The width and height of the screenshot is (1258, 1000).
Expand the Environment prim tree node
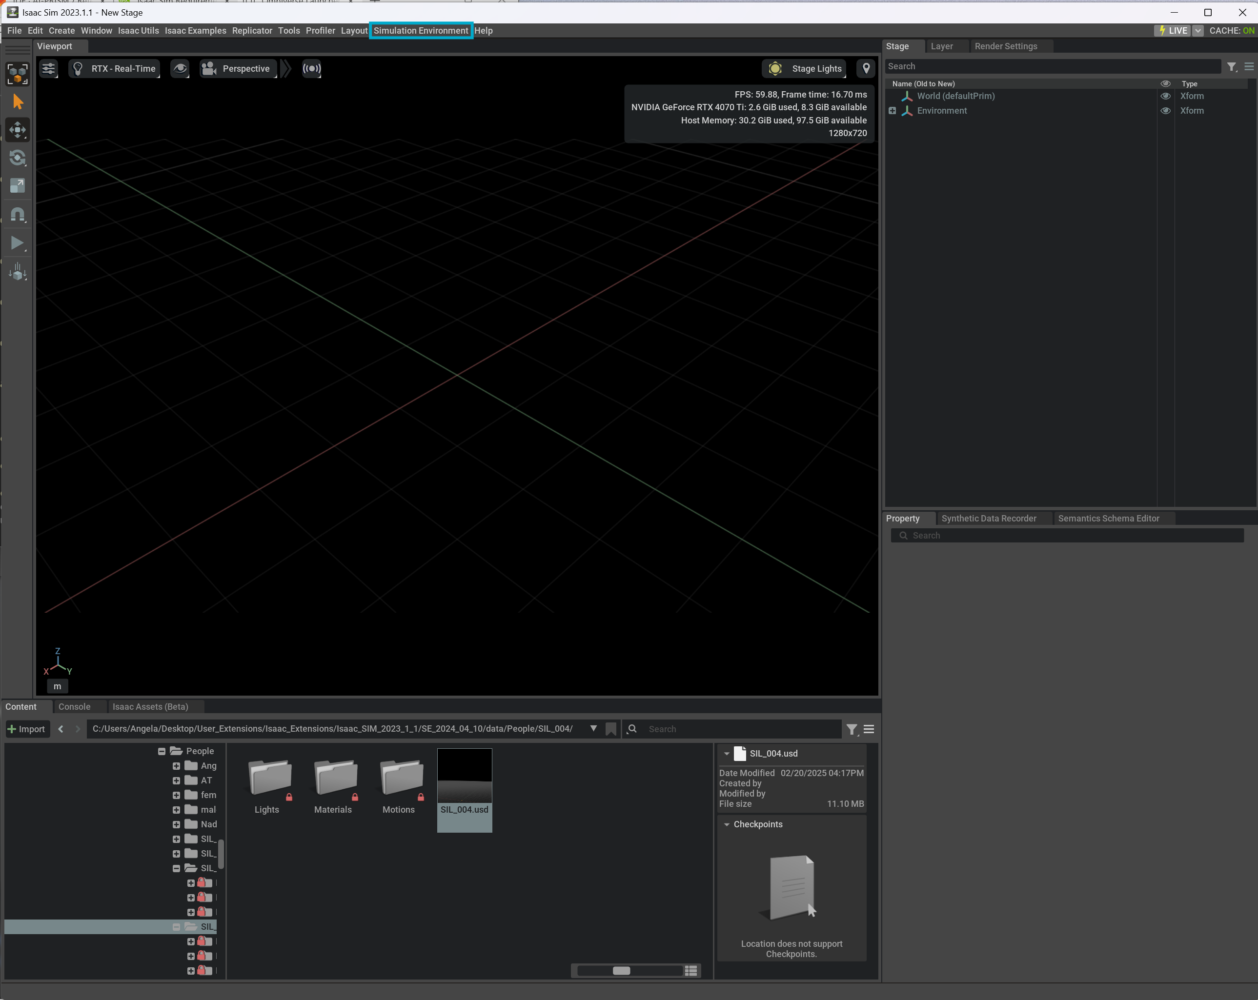[x=892, y=111]
